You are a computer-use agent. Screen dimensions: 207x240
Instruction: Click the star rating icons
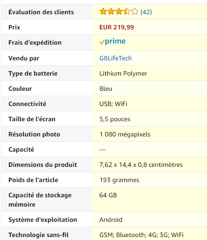(119, 12)
